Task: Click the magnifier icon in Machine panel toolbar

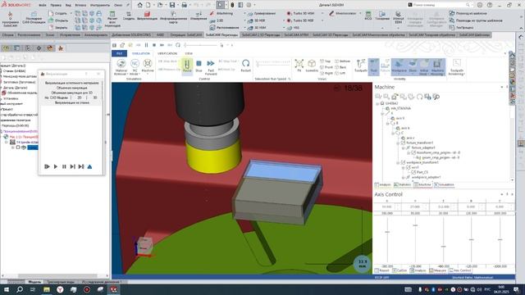Action: tap(436, 97)
